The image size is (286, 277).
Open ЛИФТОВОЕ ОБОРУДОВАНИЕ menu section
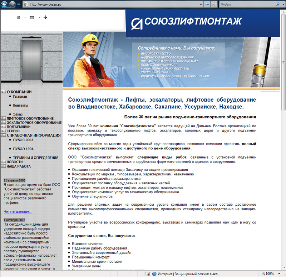(30, 118)
